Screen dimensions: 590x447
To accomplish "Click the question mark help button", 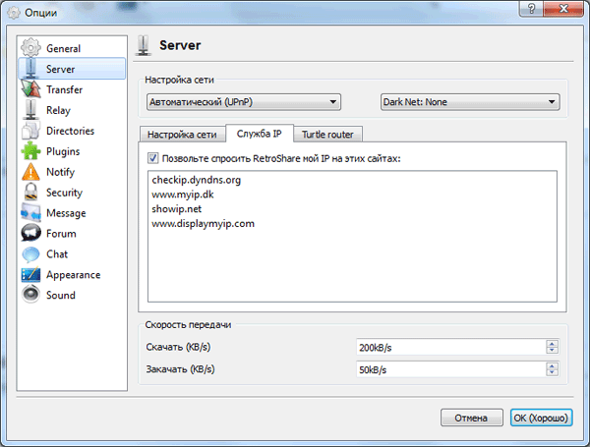I will point(531,8).
